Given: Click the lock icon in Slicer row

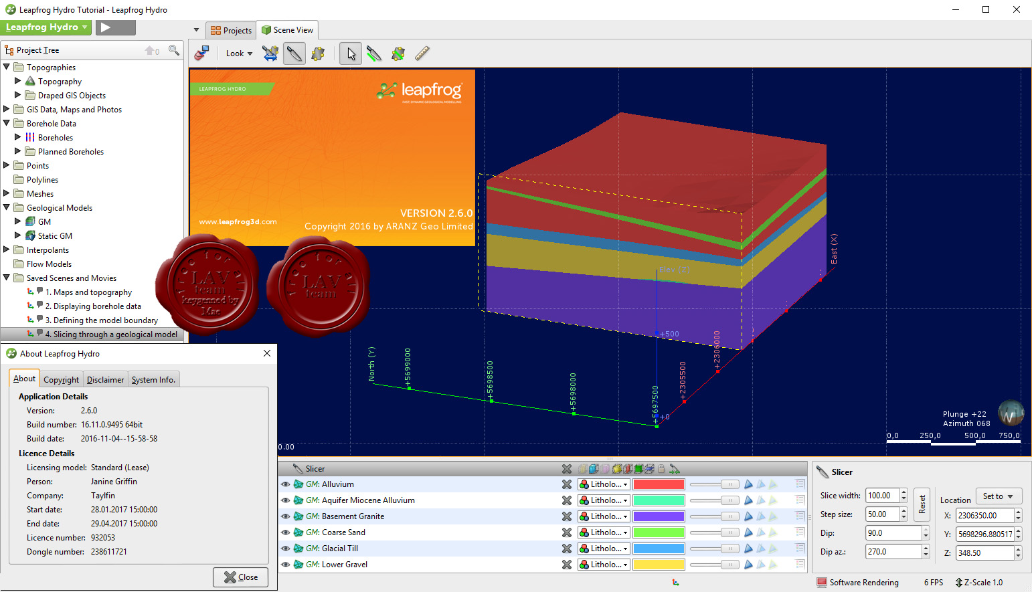Looking at the screenshot, I should [x=661, y=469].
